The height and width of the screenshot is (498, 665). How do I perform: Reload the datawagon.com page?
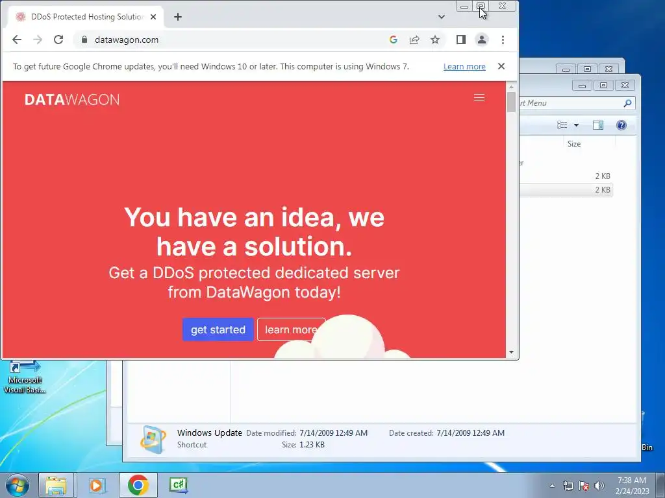click(58, 40)
